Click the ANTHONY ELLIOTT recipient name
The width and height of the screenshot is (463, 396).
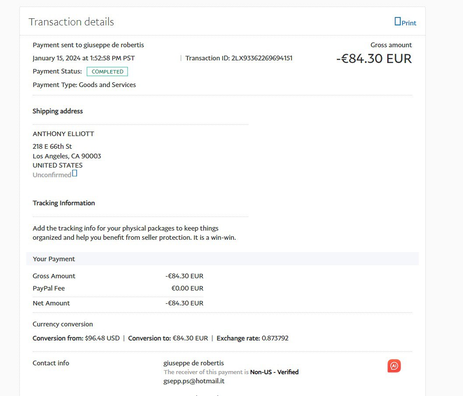tap(64, 134)
